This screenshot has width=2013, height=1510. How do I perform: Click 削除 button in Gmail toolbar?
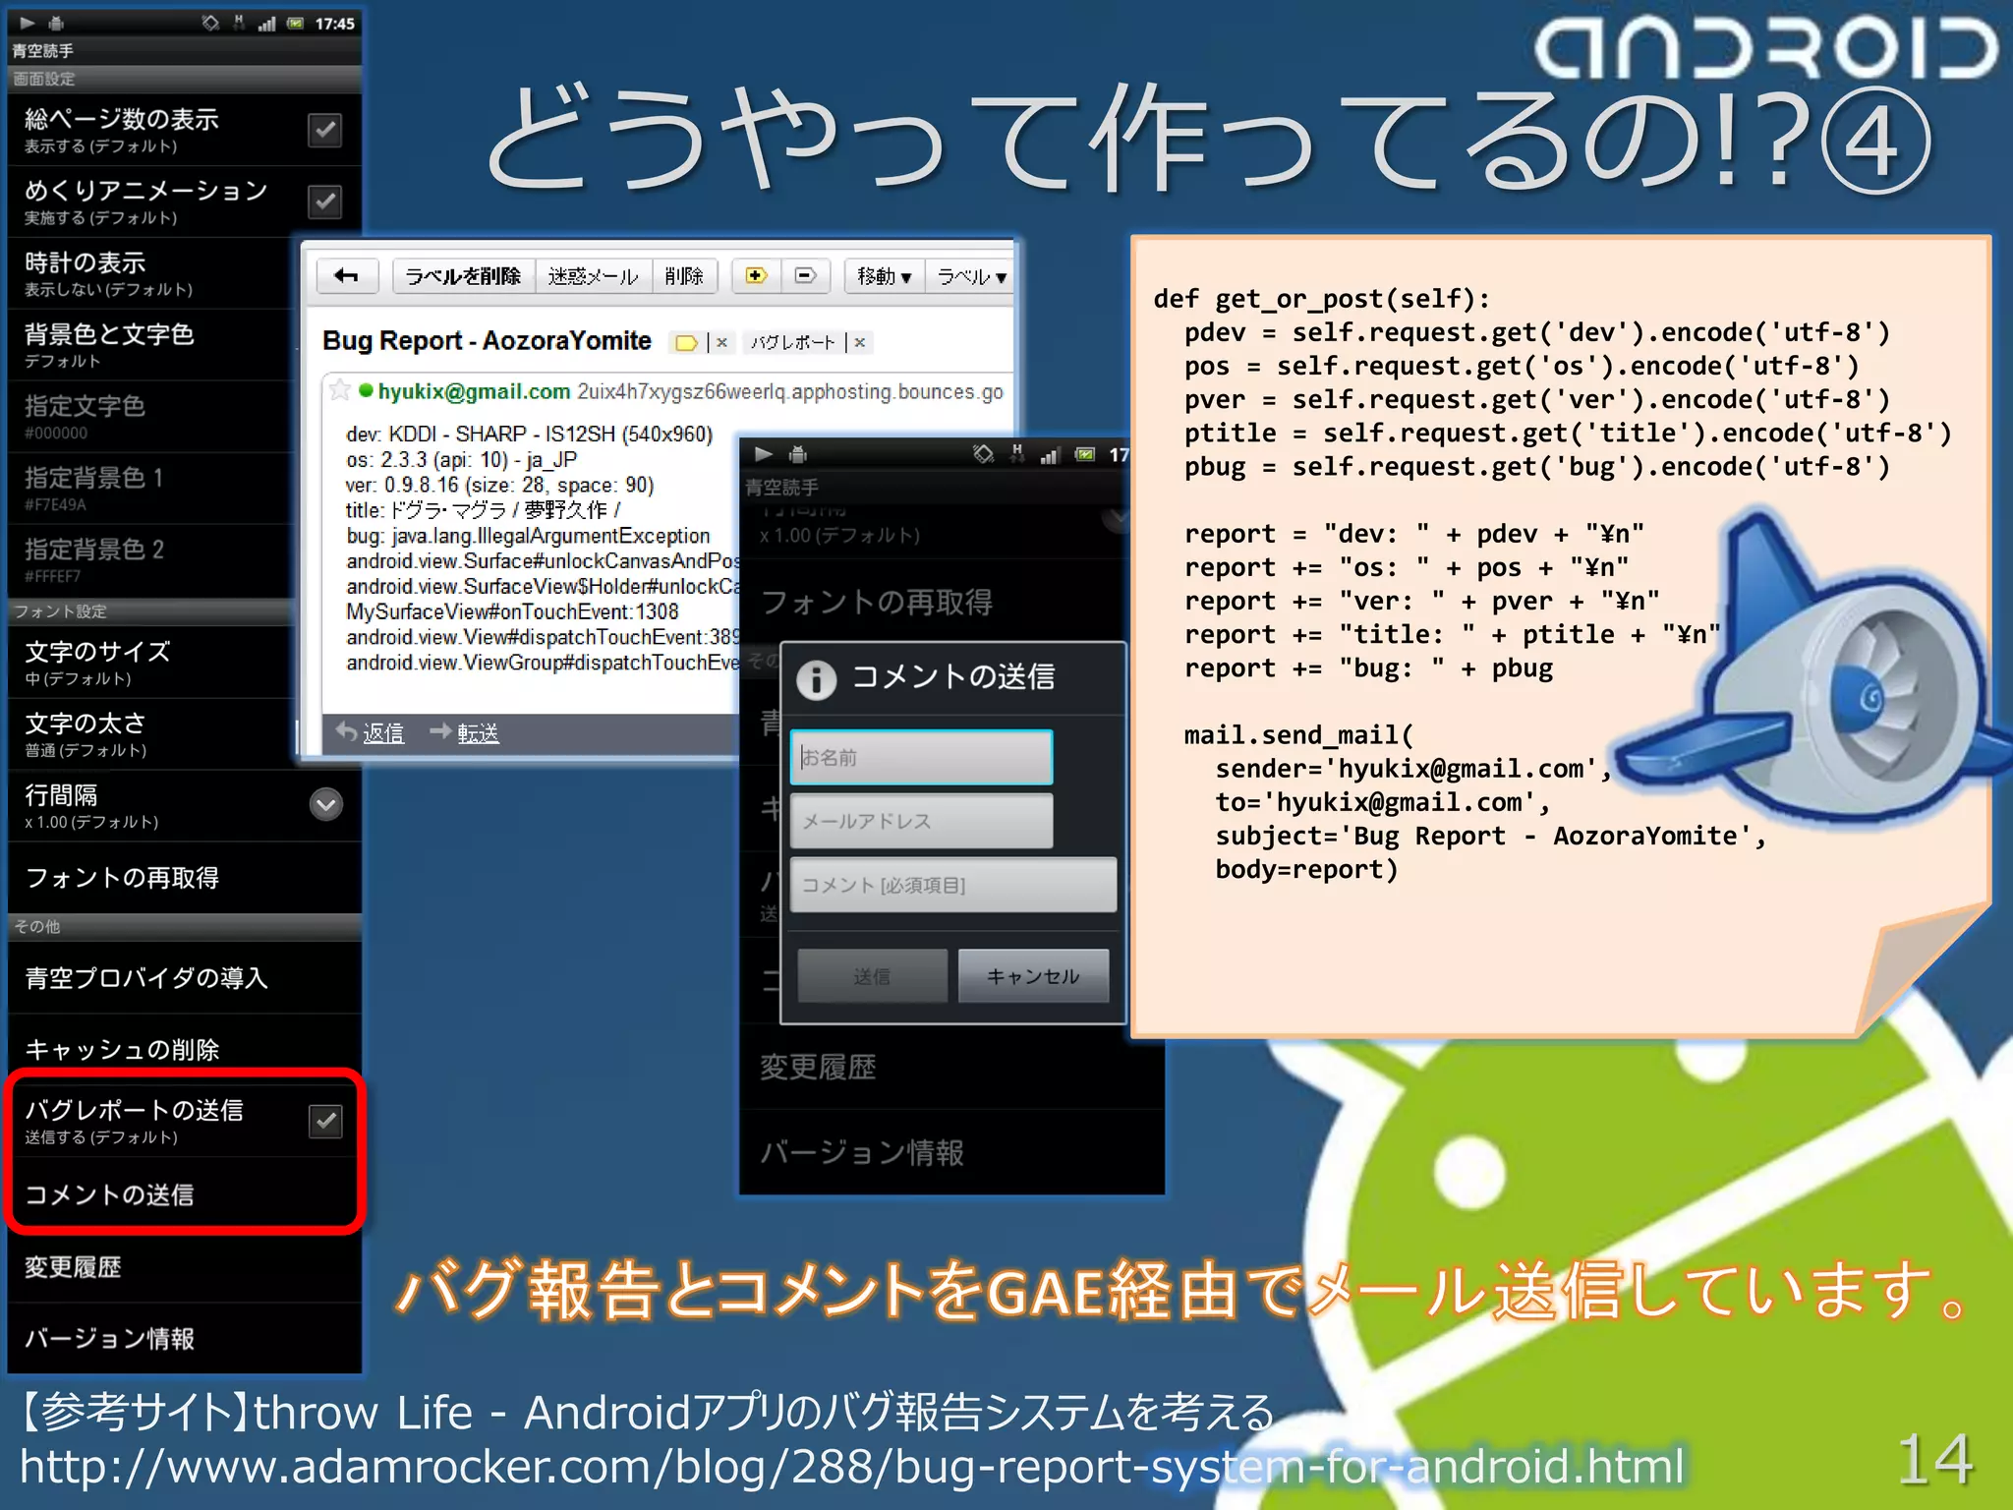tap(684, 276)
